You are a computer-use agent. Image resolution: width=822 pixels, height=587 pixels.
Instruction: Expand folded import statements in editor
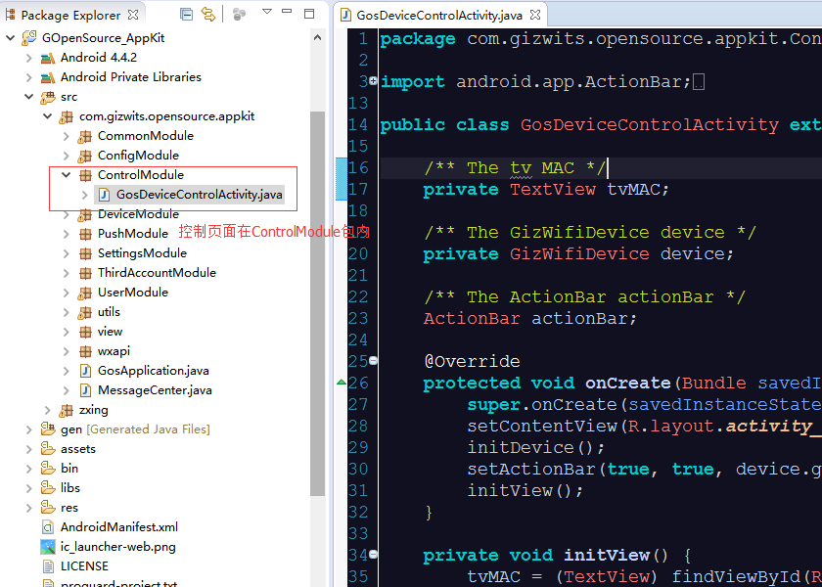tap(373, 82)
